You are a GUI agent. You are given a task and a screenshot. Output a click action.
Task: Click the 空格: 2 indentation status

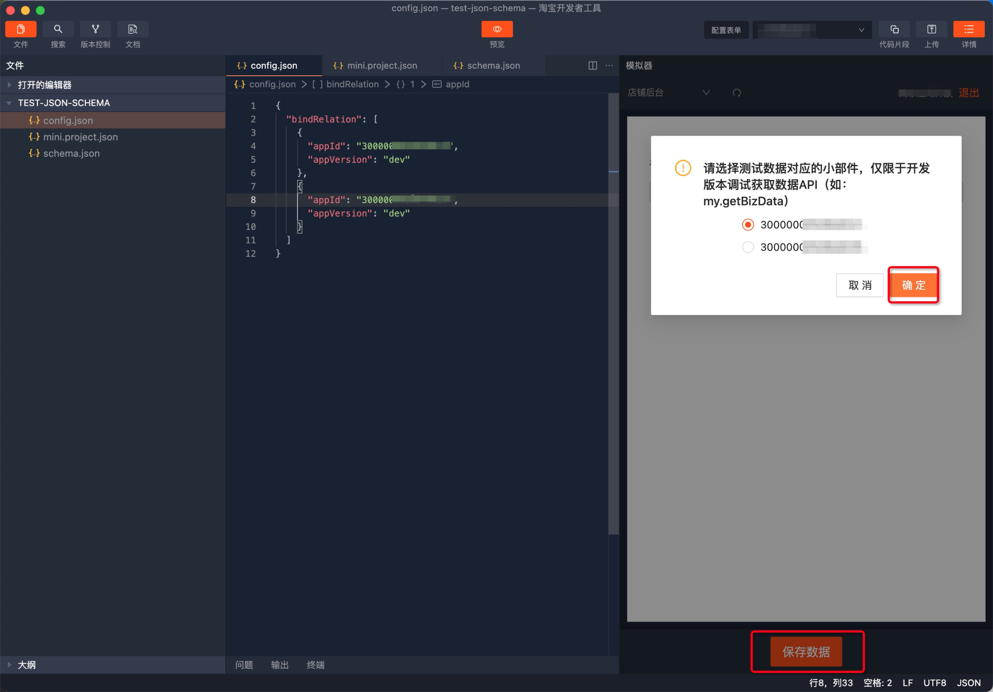878,682
